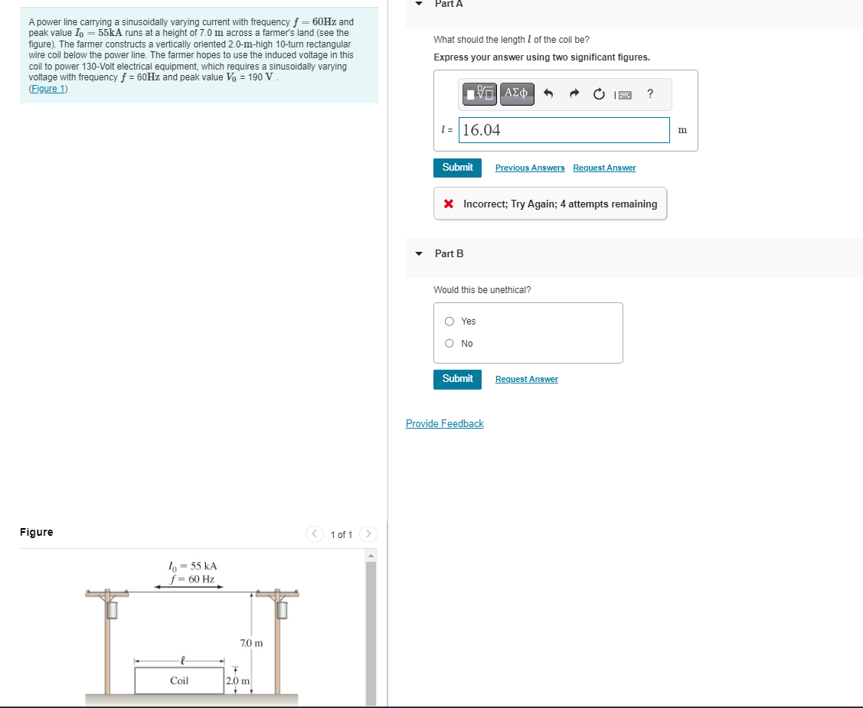Click the 'Figure' panel heading
The height and width of the screenshot is (708, 863).
tap(36, 532)
